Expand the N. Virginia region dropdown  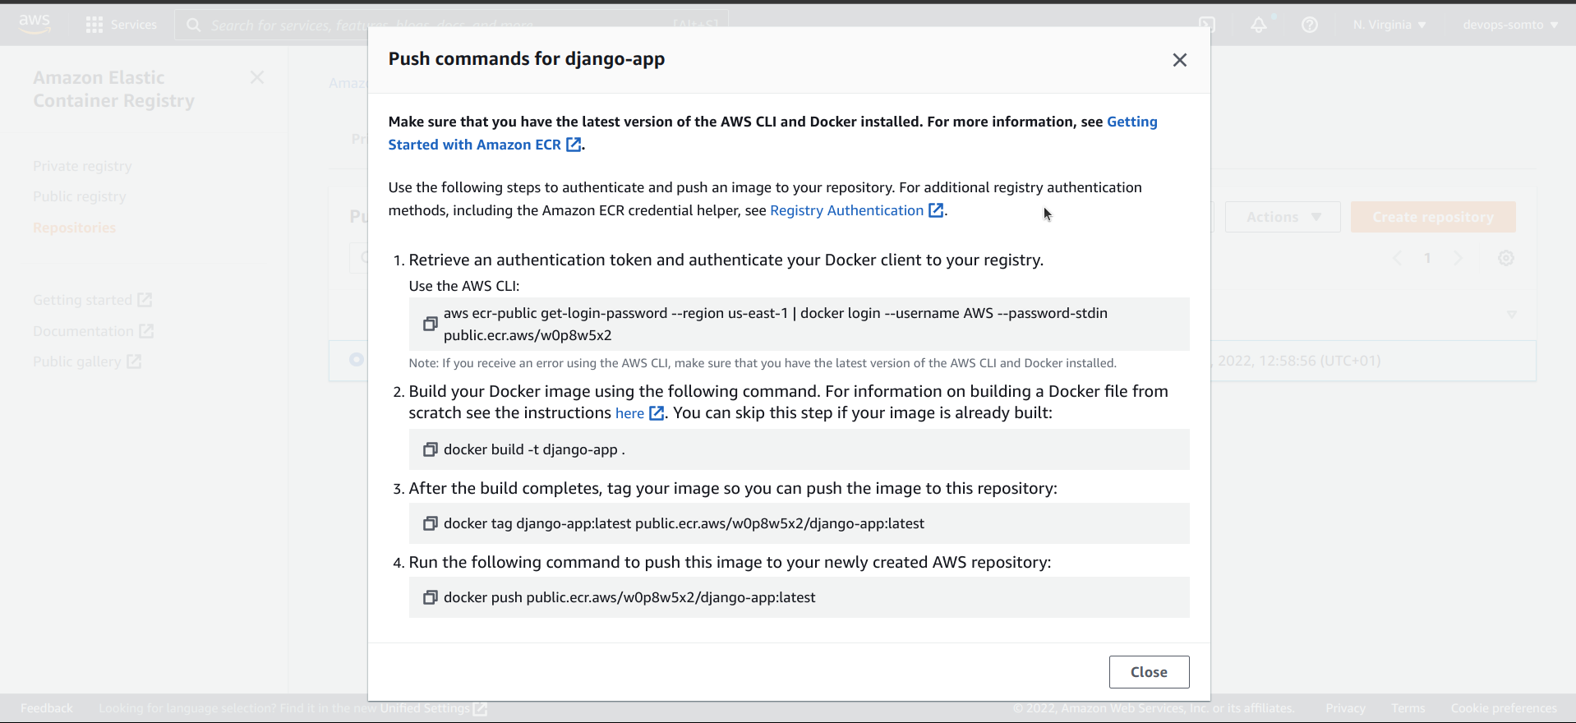[1389, 25]
